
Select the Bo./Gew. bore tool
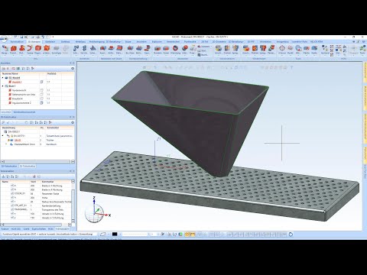130,50
